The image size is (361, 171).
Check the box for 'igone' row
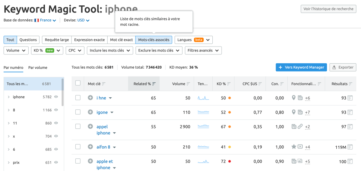pyautogui.click(x=78, y=112)
